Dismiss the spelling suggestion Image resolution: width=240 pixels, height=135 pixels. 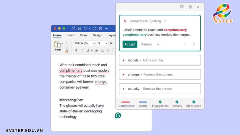pos(146,44)
